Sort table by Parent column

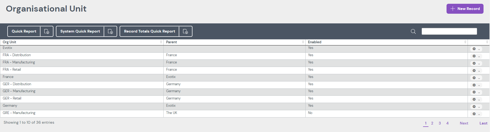click(234, 42)
